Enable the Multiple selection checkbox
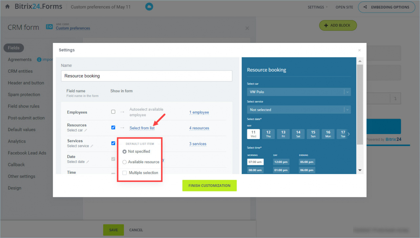420x238 pixels. click(124, 173)
